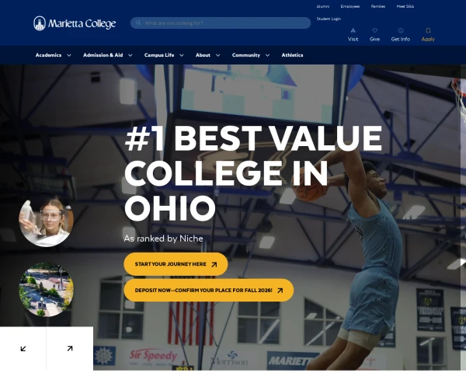Click the '#1 Best Value College in Ohio' heading
466x373 pixels.
tap(253, 173)
